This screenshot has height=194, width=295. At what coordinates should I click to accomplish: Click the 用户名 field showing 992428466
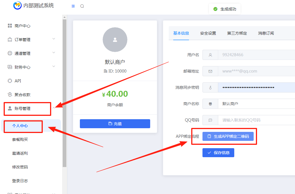tap(256, 55)
